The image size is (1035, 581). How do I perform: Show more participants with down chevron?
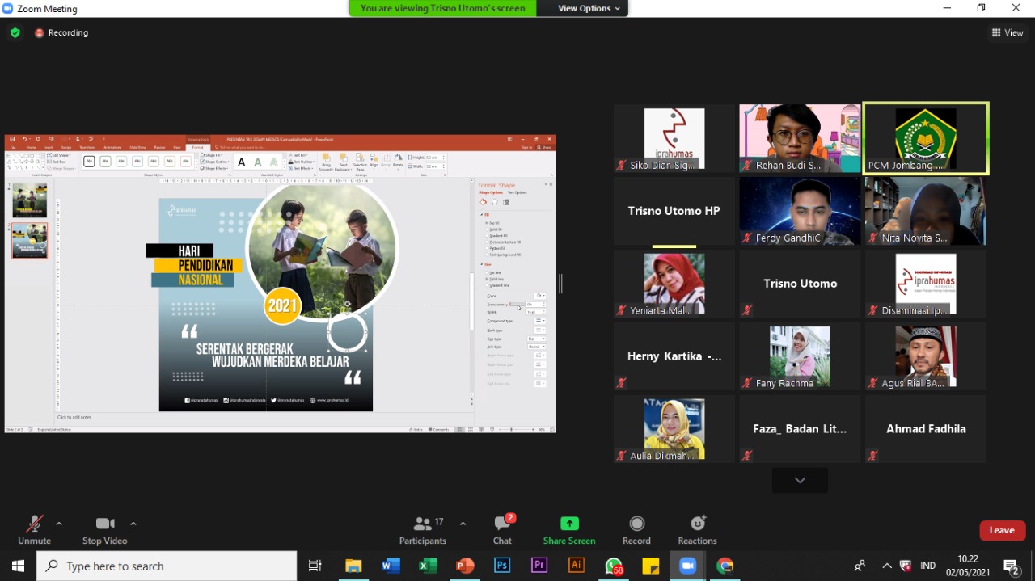click(800, 480)
